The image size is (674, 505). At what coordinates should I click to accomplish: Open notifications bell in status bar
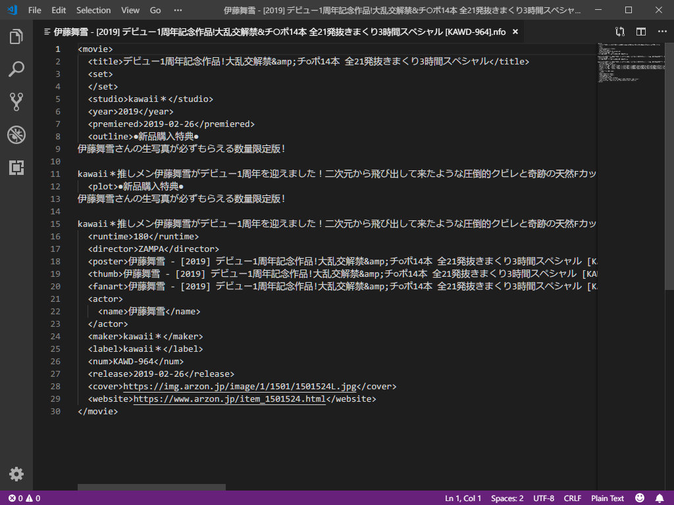[x=660, y=498]
